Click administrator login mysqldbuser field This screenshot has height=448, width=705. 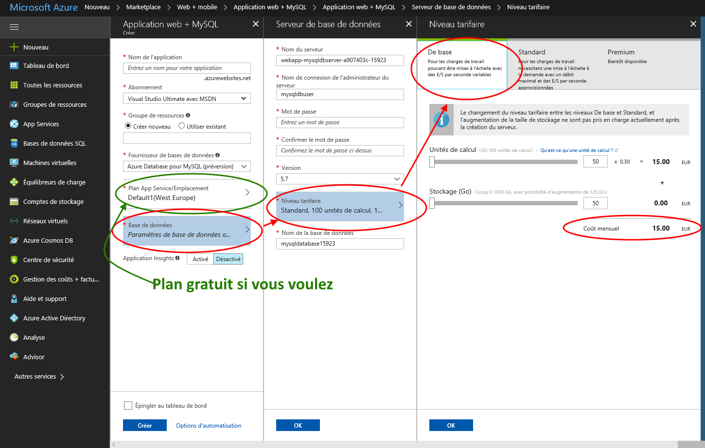(340, 94)
